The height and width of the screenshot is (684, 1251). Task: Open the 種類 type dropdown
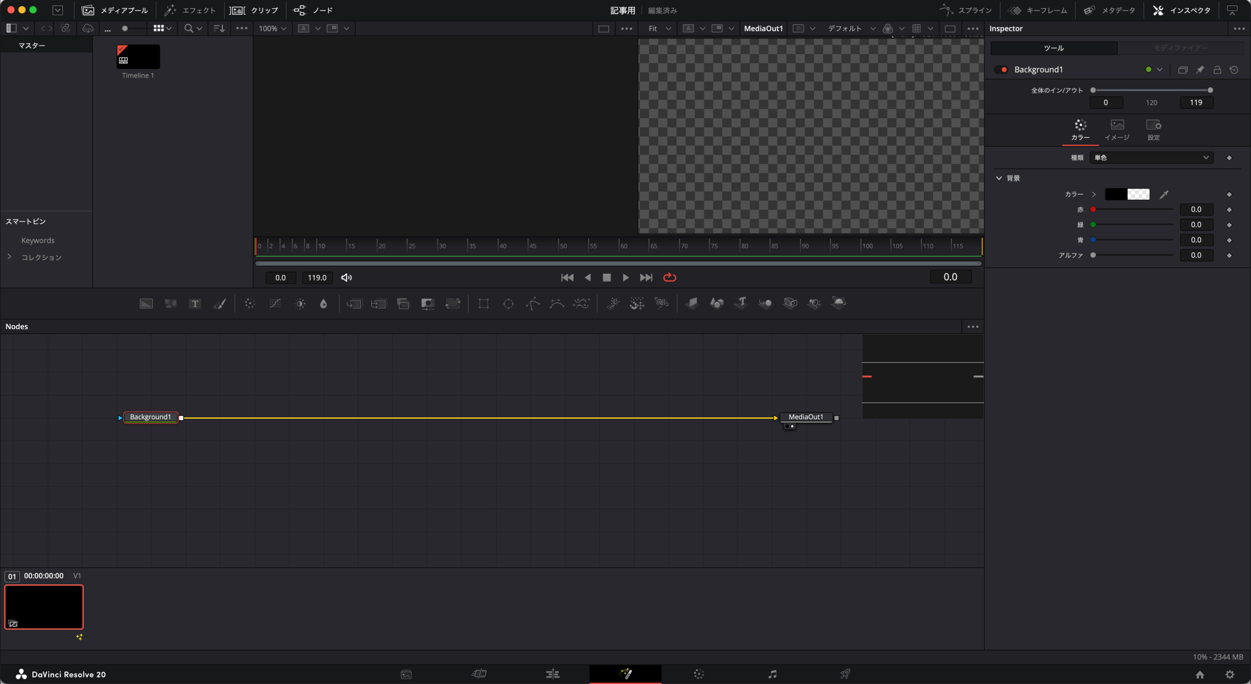click(1151, 158)
